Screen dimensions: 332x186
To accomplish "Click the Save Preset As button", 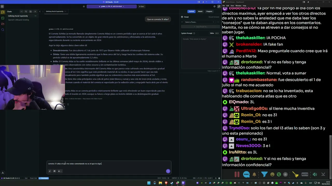I will pos(200,27).
